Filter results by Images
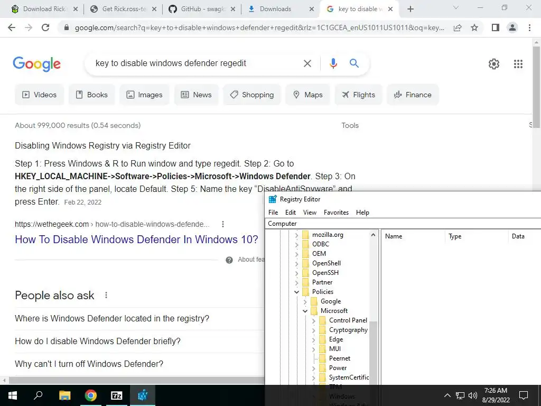This screenshot has width=541, height=406. pyautogui.click(x=145, y=95)
